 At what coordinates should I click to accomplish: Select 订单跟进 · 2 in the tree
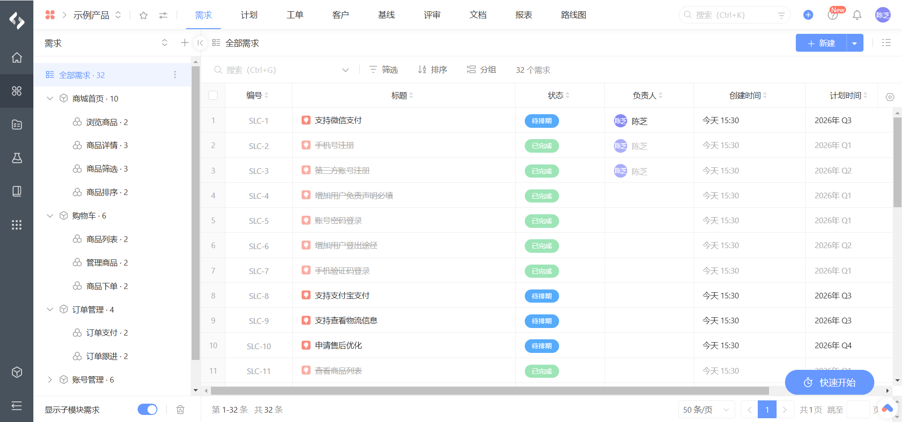click(x=107, y=356)
